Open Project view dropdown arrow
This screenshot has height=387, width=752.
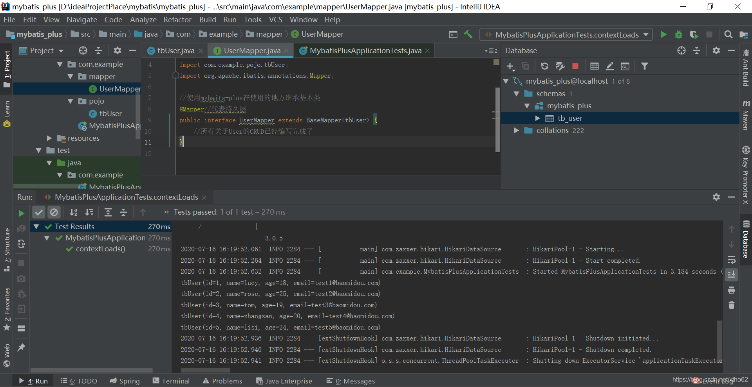pyautogui.click(x=61, y=51)
